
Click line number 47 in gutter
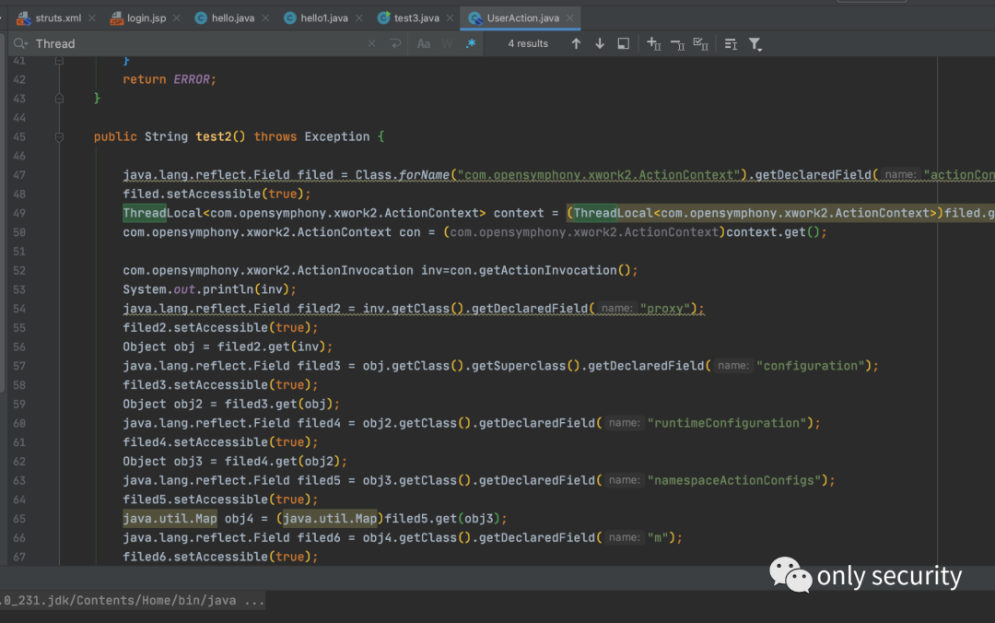(x=19, y=175)
